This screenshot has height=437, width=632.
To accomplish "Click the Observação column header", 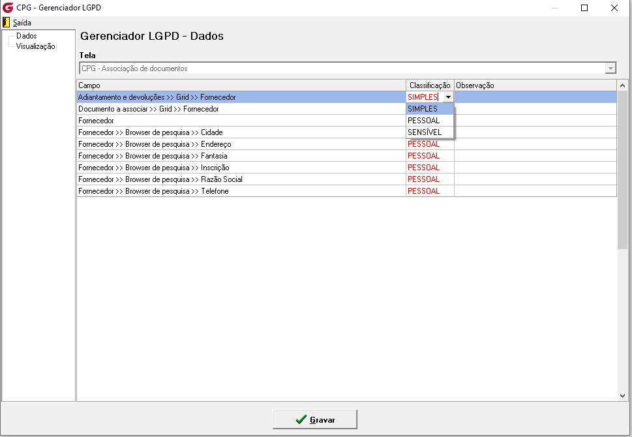I will (x=535, y=85).
